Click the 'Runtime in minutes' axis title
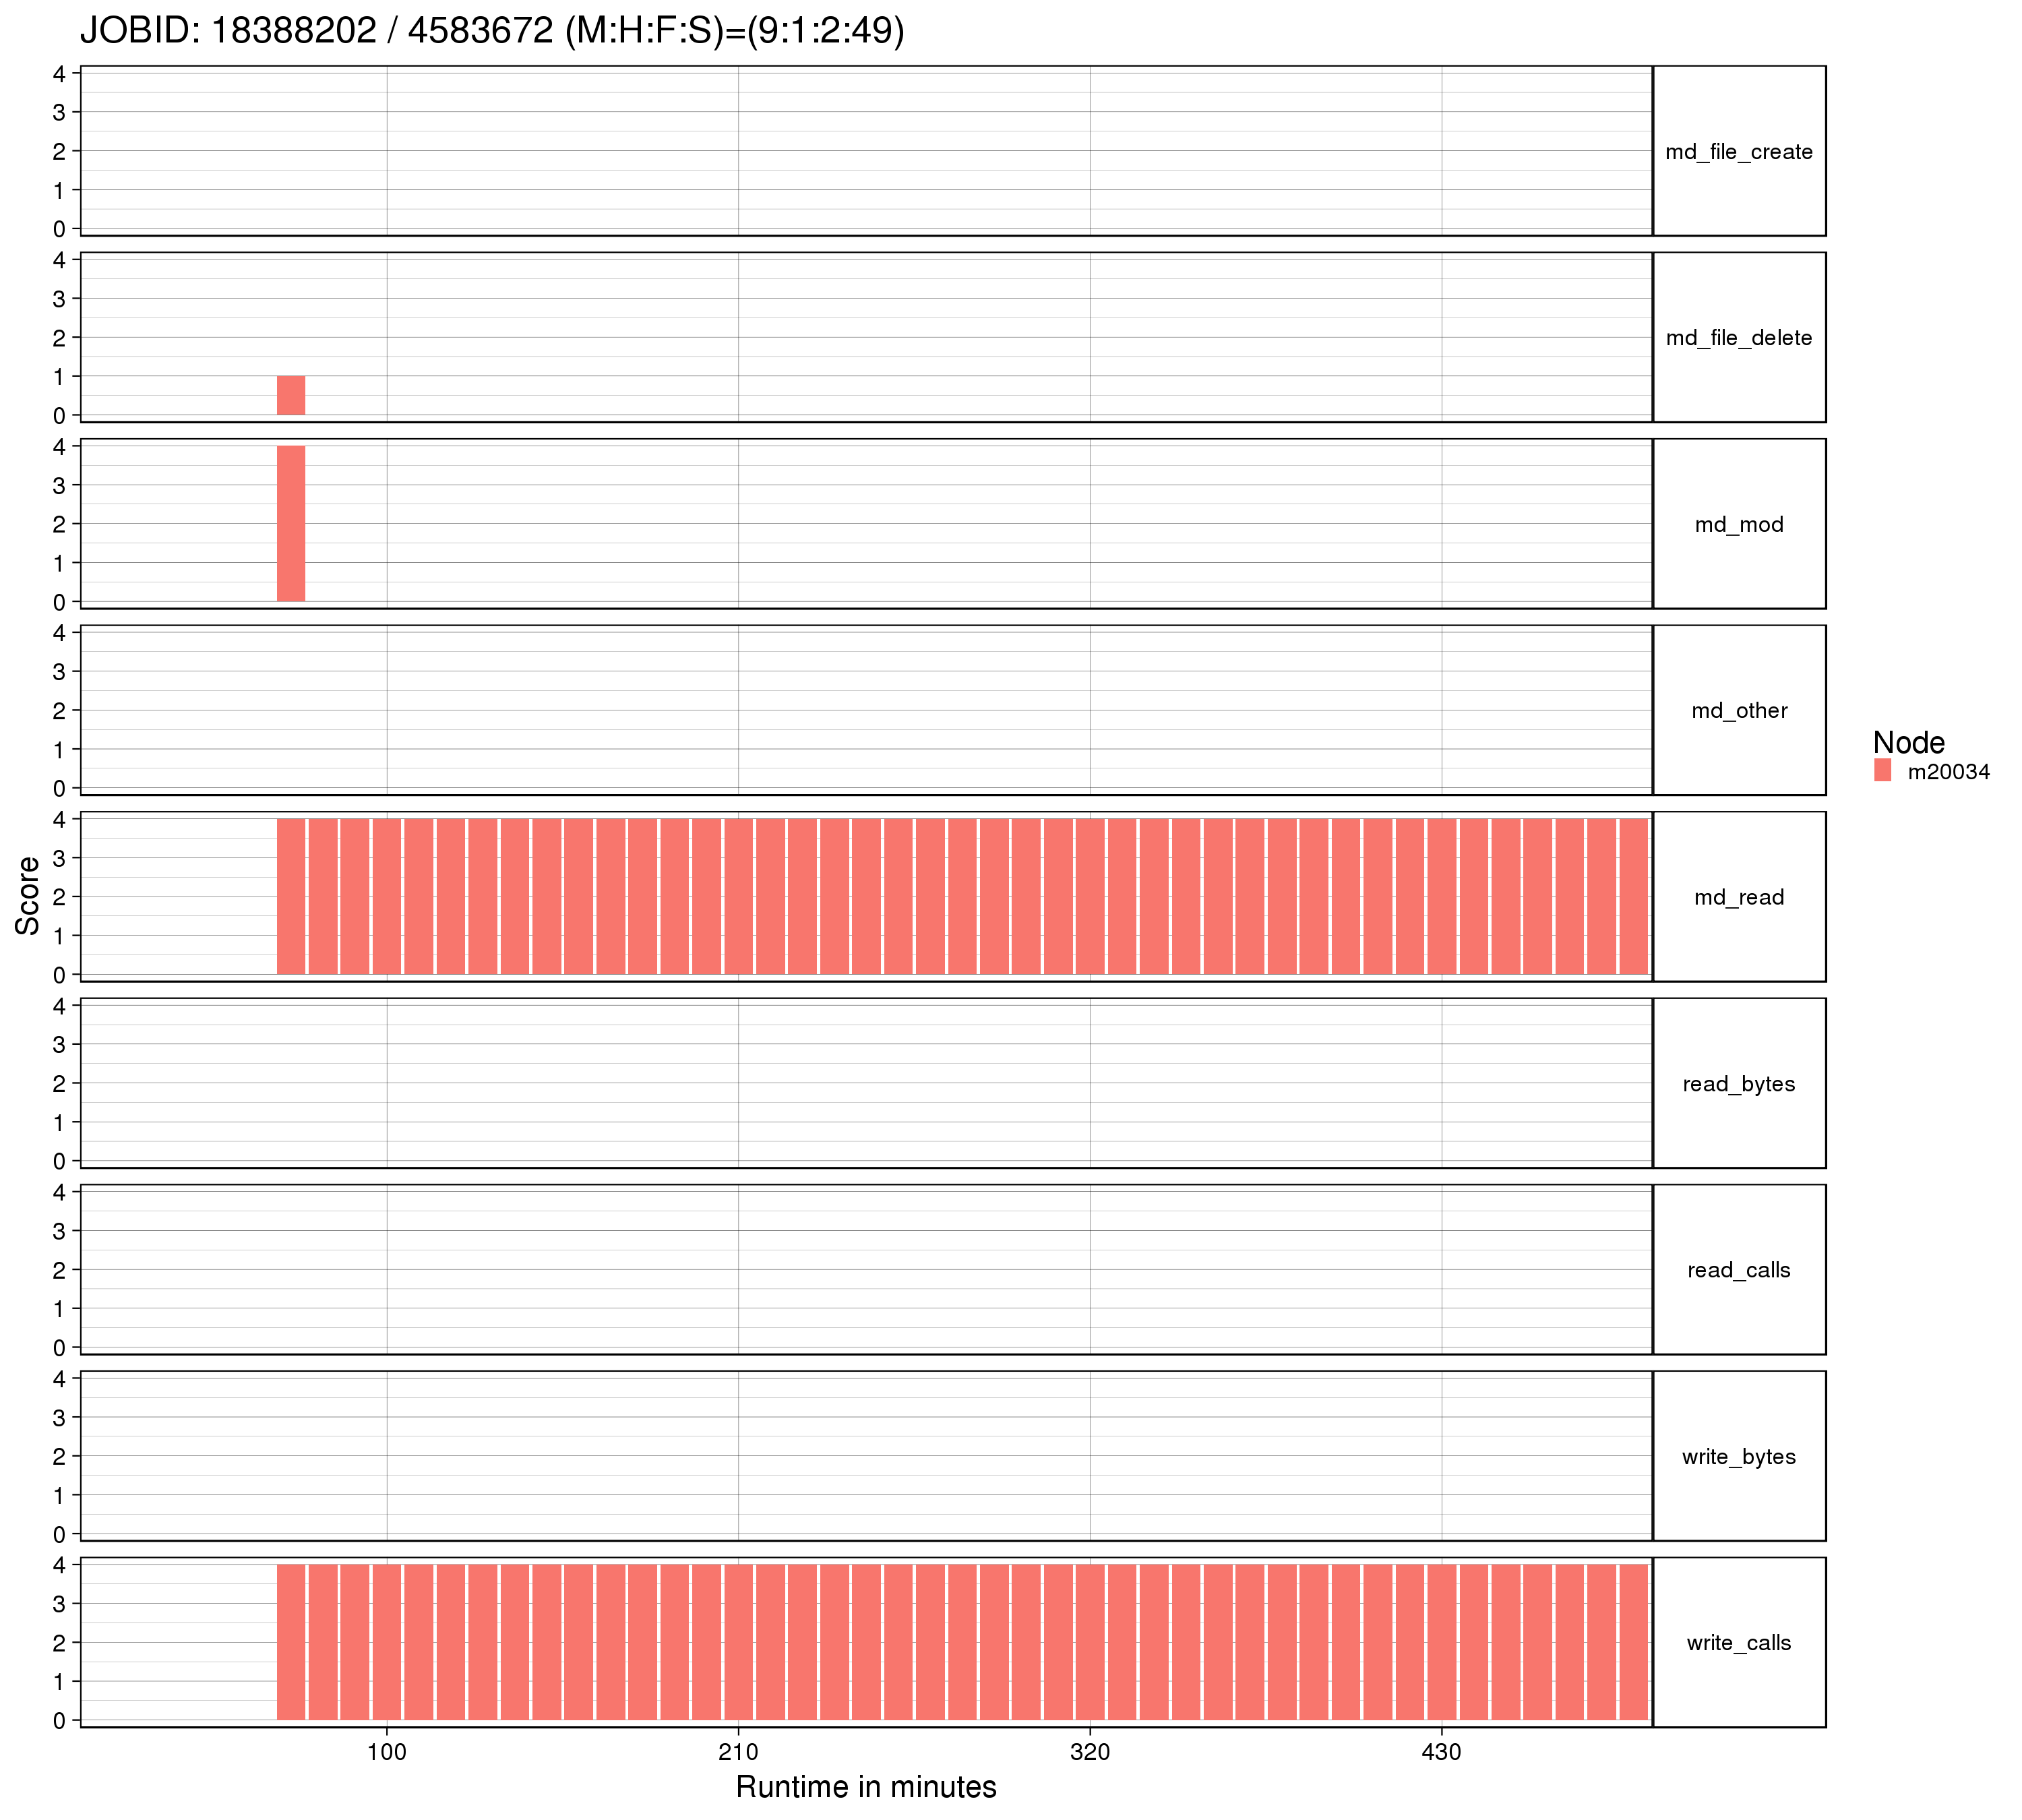Screen dimensions: 2022x1820 [866, 1787]
